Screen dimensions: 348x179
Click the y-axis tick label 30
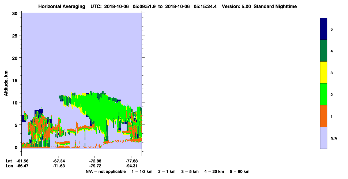coord(15,13)
